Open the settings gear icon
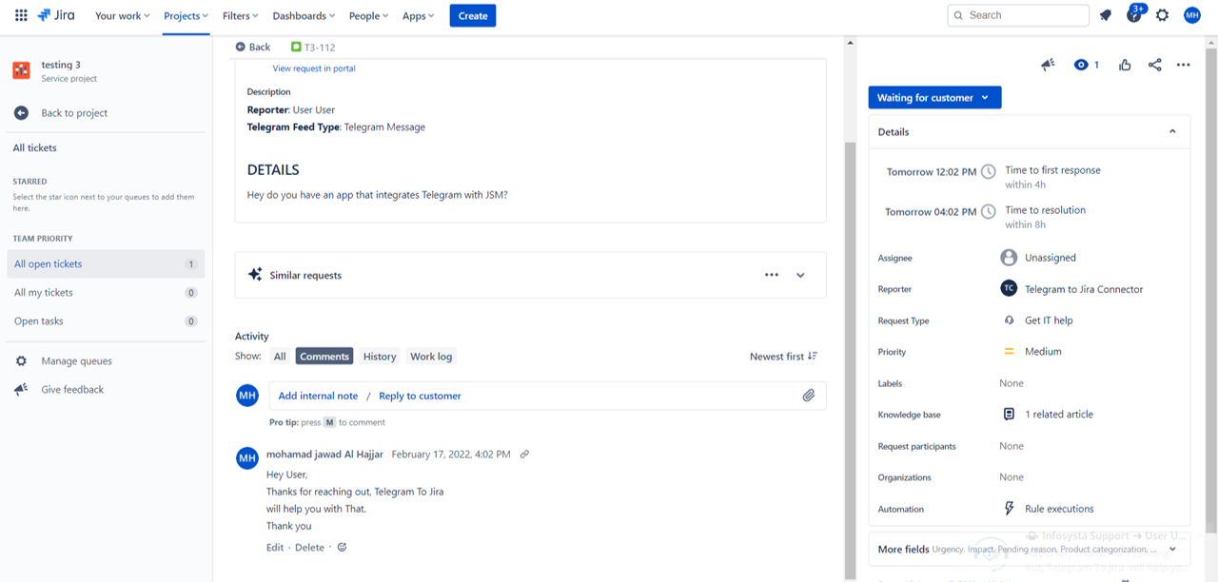The image size is (1218, 582). point(1162,15)
